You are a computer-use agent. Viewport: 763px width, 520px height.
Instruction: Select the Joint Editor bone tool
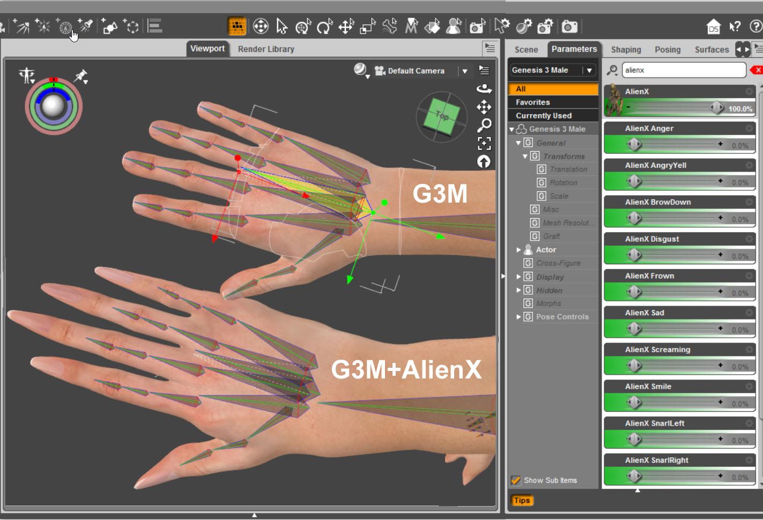(x=389, y=26)
